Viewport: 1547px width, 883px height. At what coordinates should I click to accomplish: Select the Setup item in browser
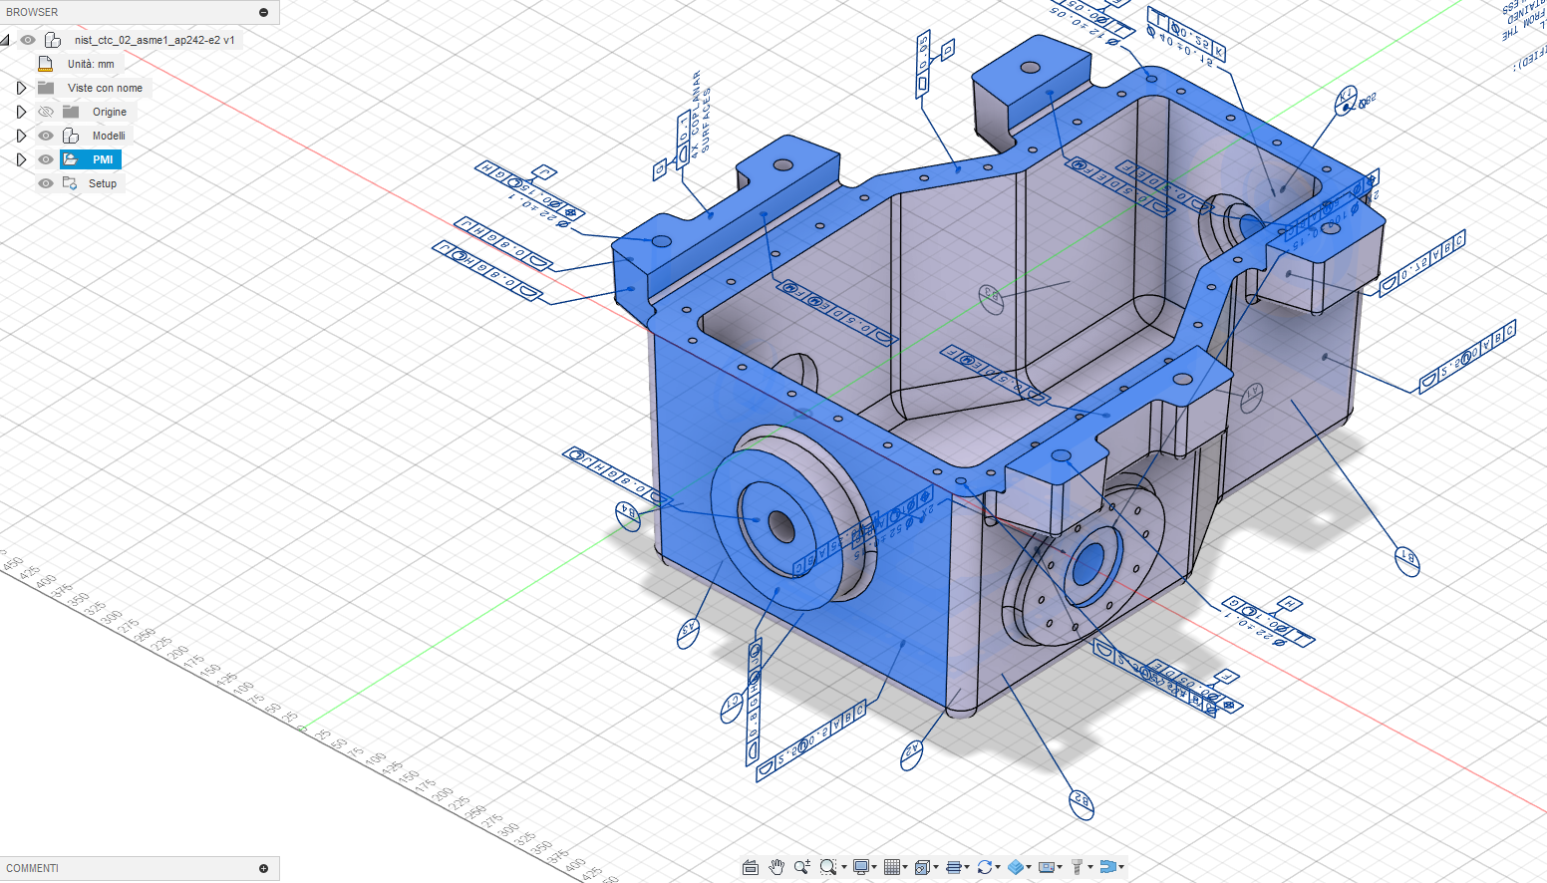[103, 183]
